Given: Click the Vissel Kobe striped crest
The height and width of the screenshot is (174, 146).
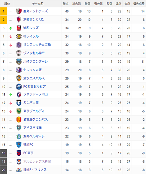Looking at the screenshot, I should pos(19,53).
